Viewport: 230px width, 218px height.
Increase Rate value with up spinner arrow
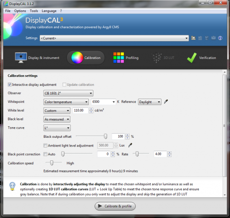(x=169, y=153)
